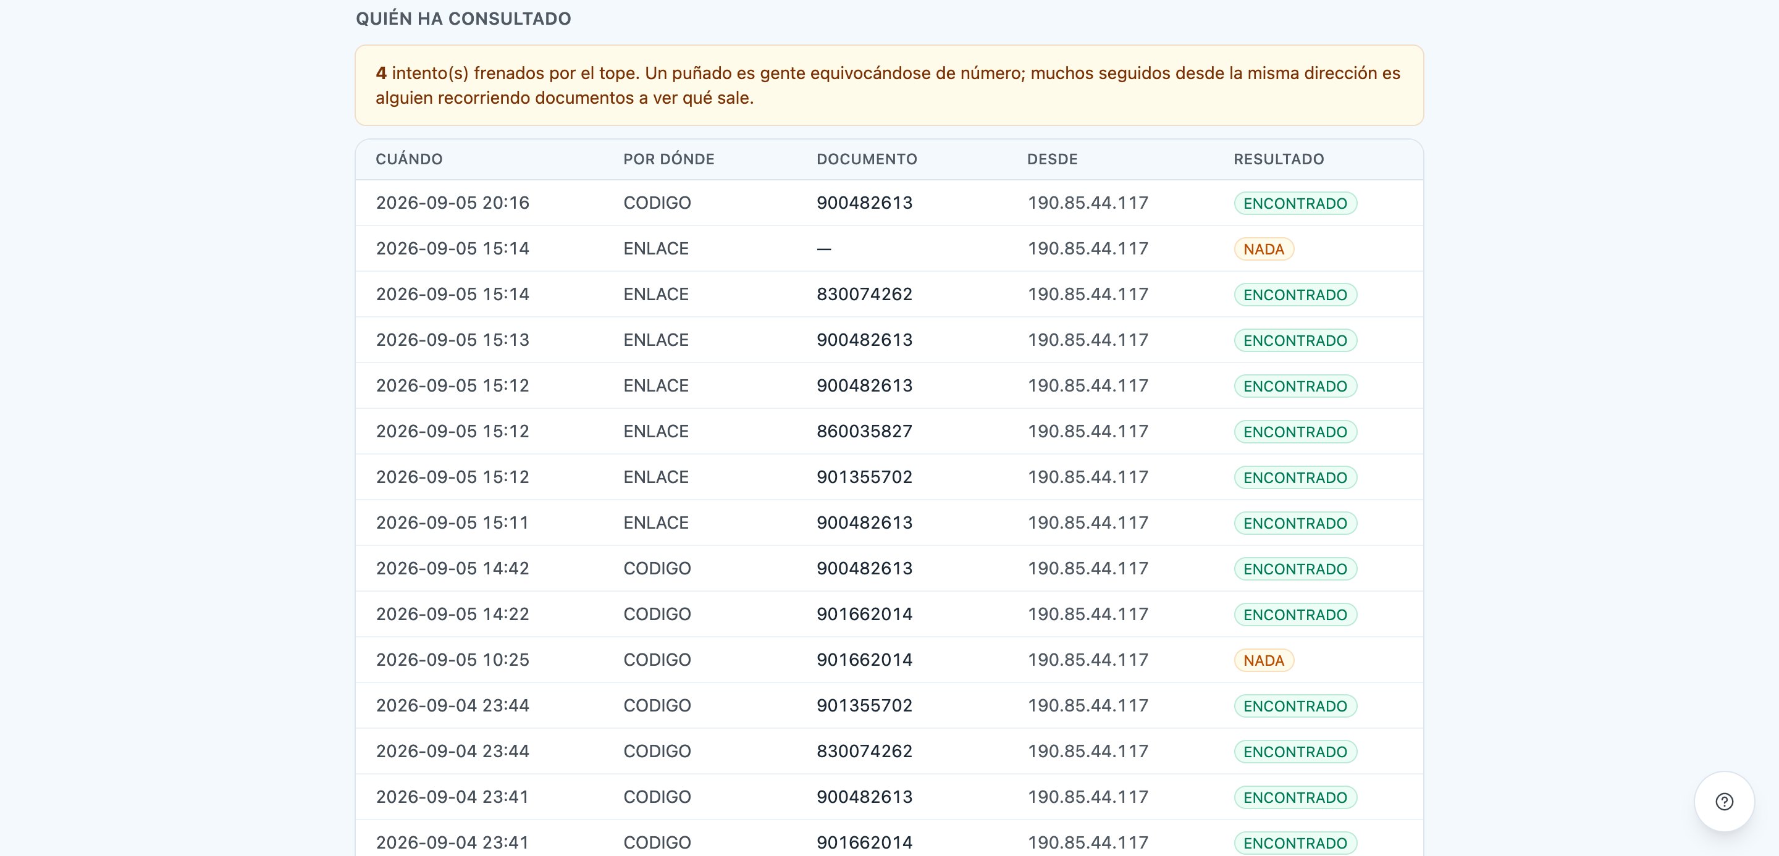Click IP 190.85.44.117 in the 14:42 row
The width and height of the screenshot is (1779, 856).
point(1088,568)
